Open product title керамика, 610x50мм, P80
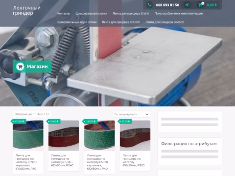 tap(26, 162)
